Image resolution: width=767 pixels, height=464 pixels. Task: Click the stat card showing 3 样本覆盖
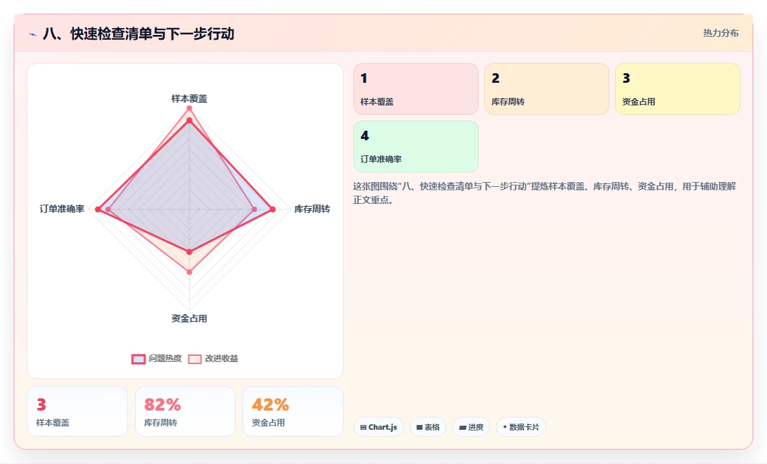tap(77, 411)
